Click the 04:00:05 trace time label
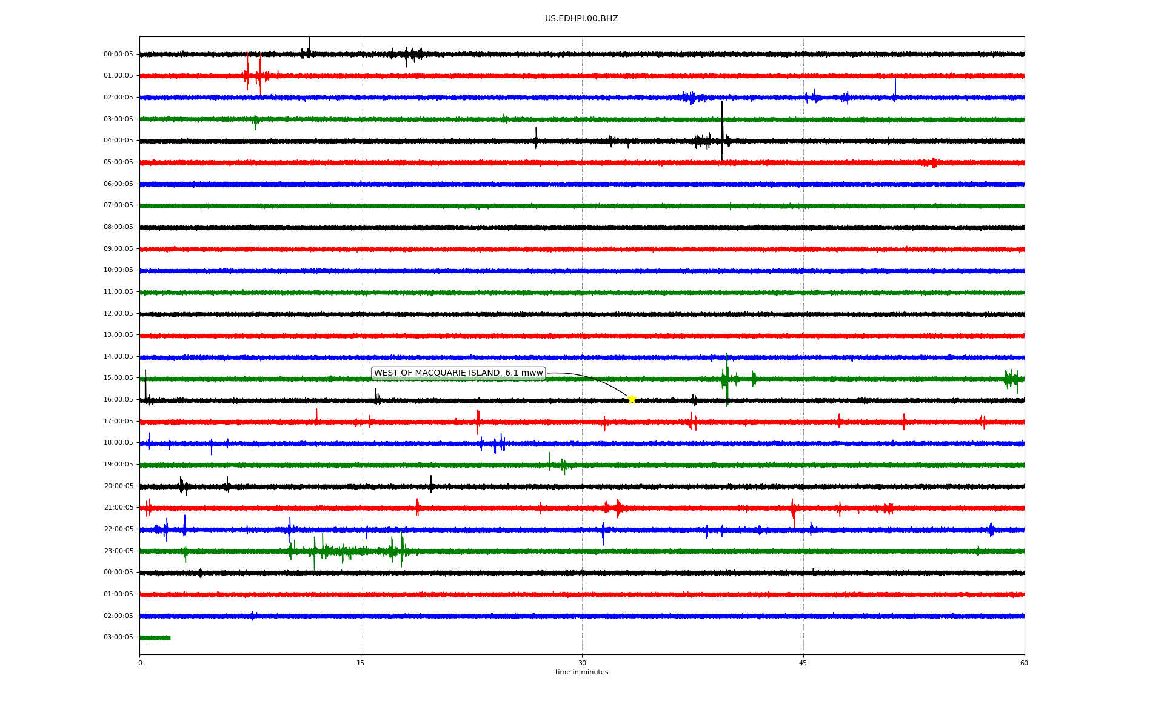1164x727 pixels. [x=118, y=141]
